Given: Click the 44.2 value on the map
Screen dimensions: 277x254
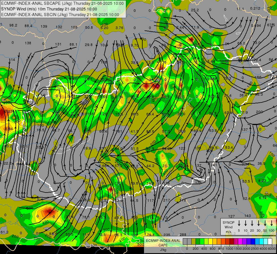Looking at the screenshot, I should 150,166.
